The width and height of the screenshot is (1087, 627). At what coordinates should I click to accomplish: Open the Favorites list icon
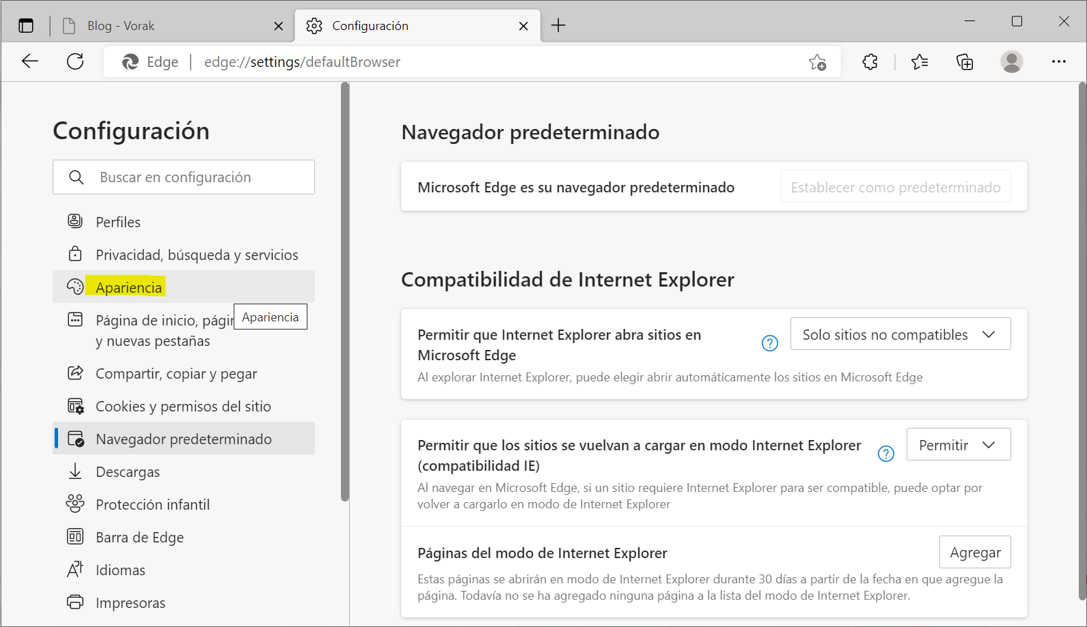tap(920, 62)
